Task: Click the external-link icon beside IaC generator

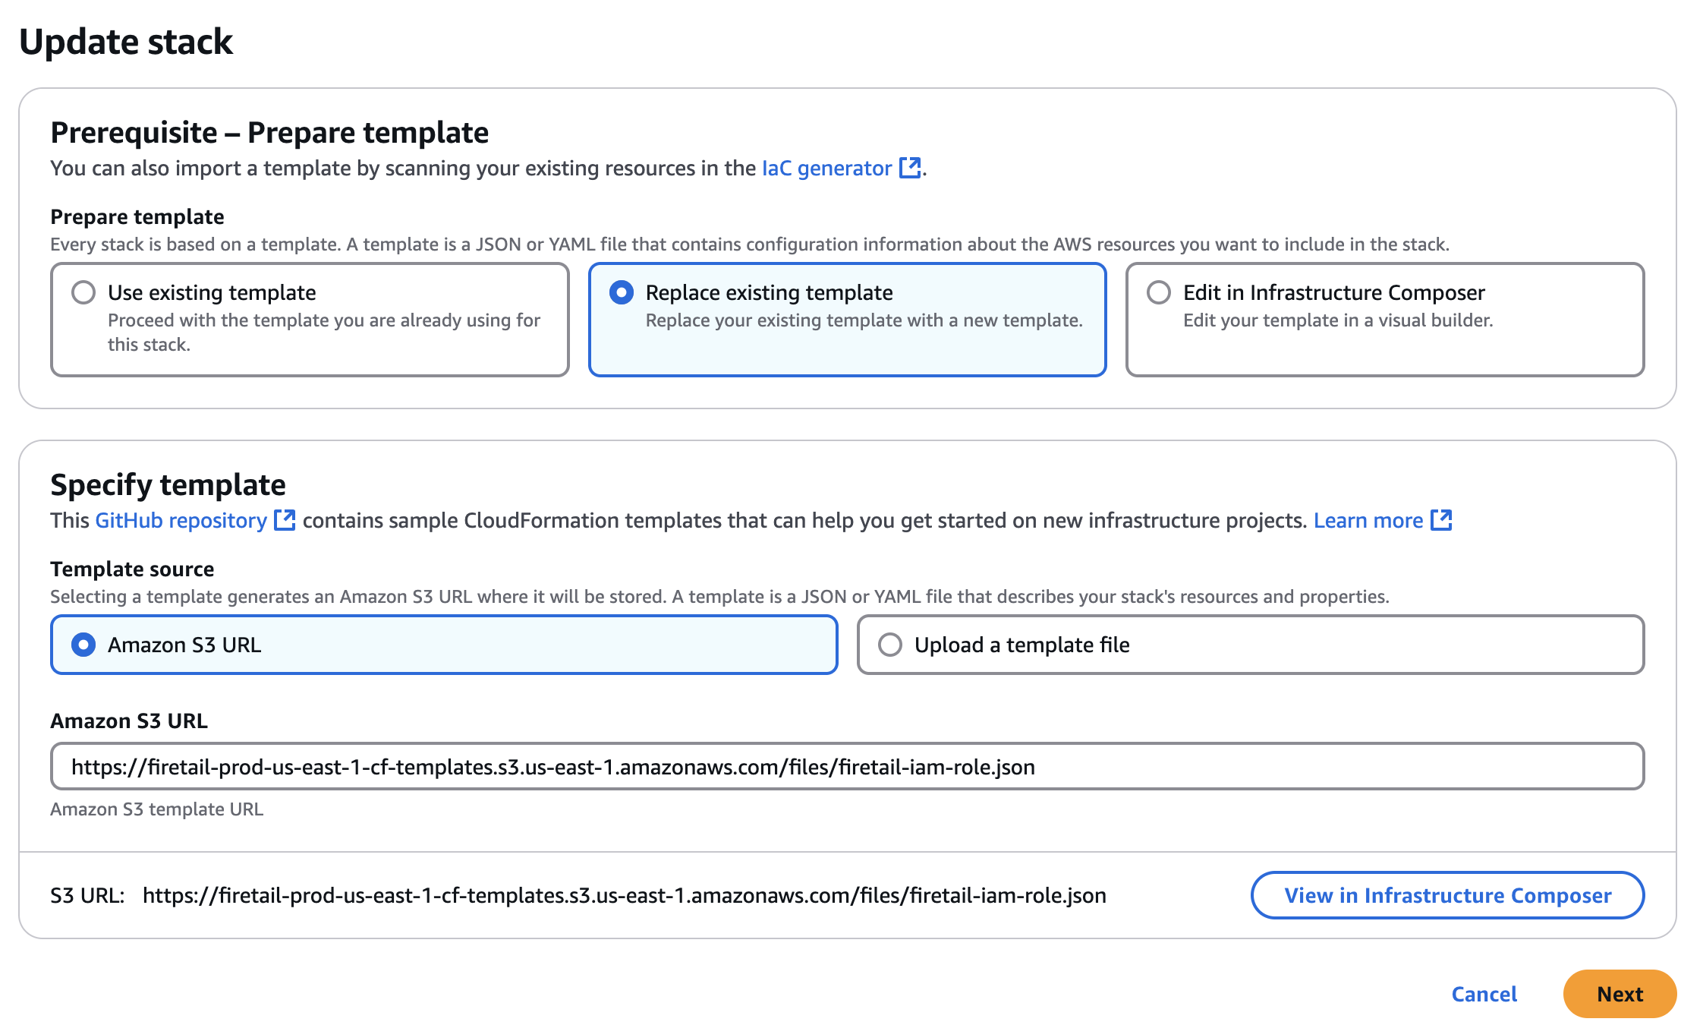Action: point(909,168)
